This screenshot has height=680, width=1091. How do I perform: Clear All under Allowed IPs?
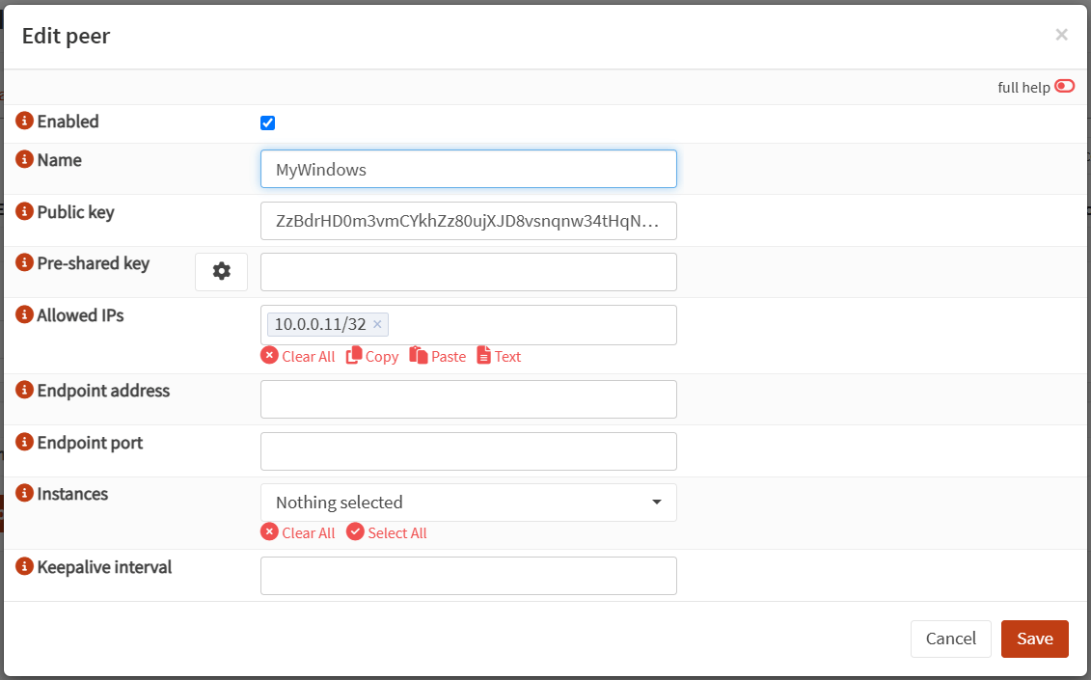pos(298,356)
